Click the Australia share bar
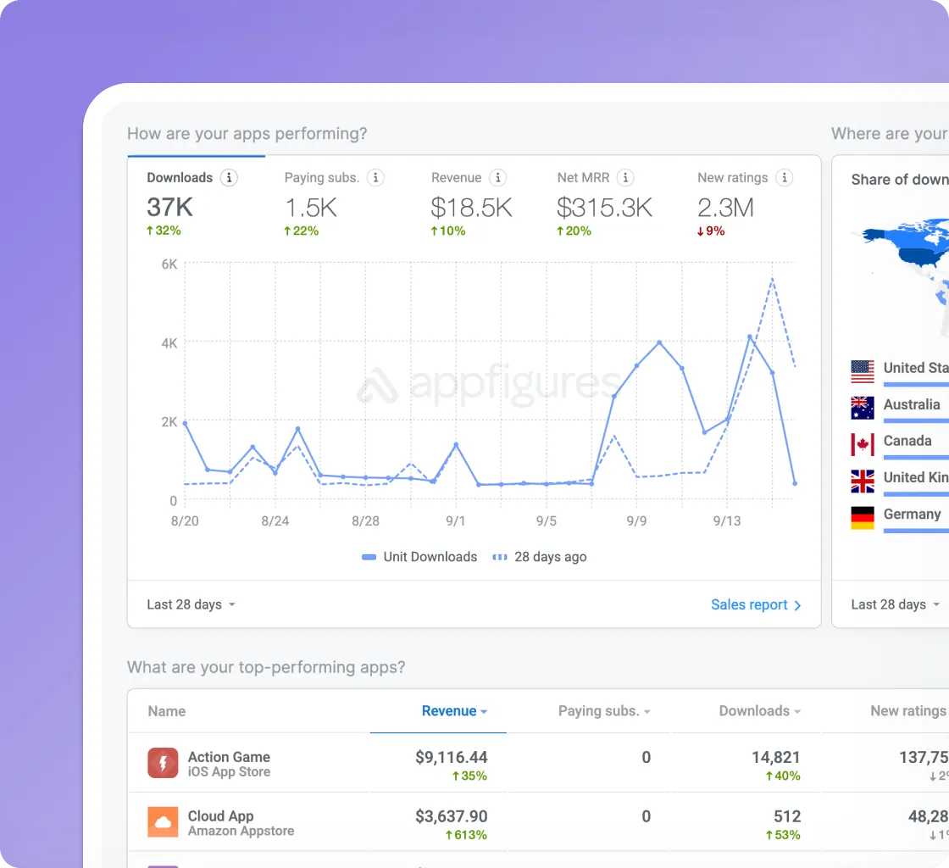The height and width of the screenshot is (868, 949). click(916, 421)
